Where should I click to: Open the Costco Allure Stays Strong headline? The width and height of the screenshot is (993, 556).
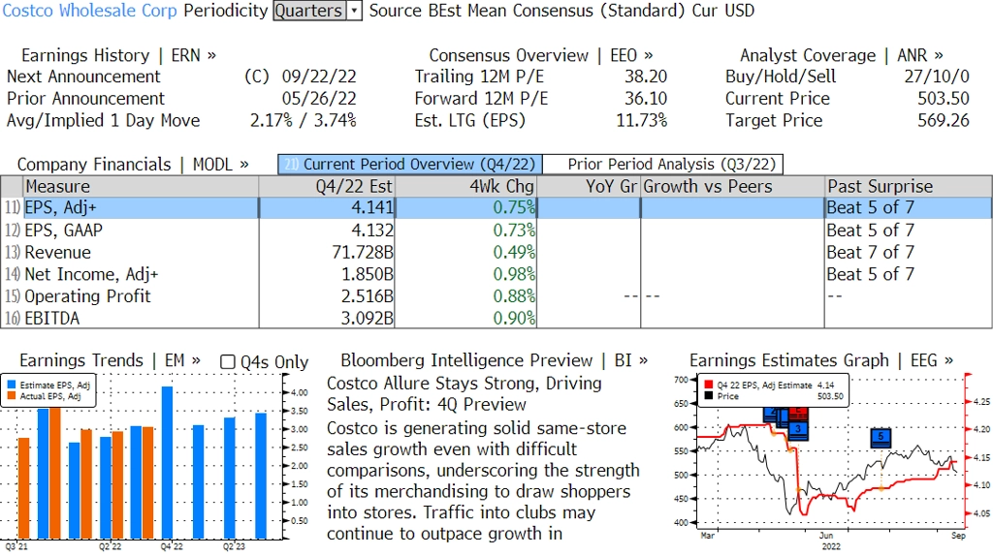[x=464, y=393]
